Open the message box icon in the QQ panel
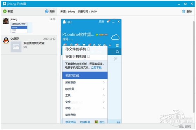196x130 pixels. tap(117, 45)
